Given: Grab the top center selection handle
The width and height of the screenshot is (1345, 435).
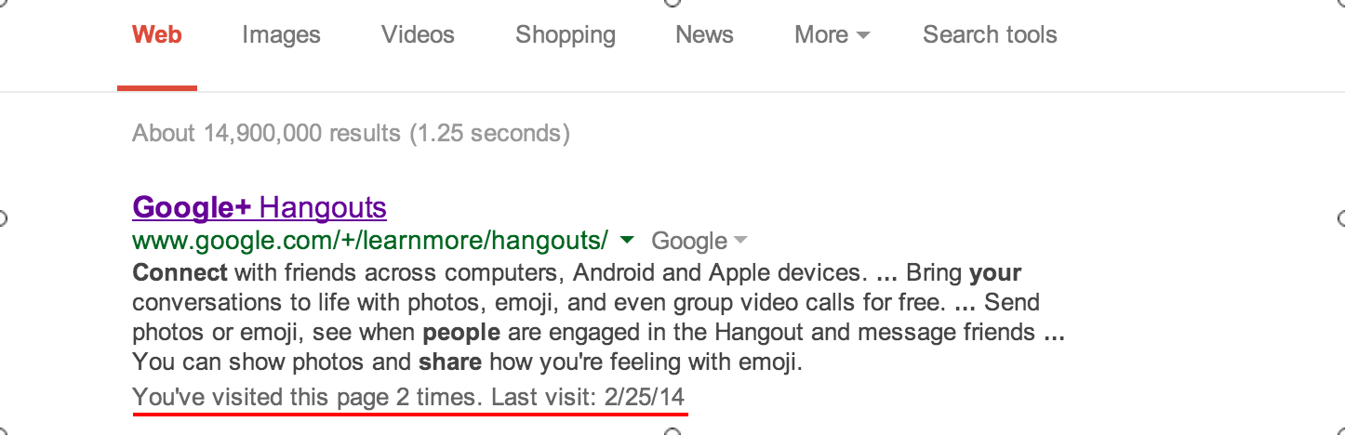Looking at the screenshot, I should click(672, 2).
